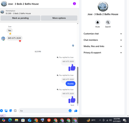Screen dimensions: 129x123
Task: Click the chat header title text
Action: (x=23, y=4)
